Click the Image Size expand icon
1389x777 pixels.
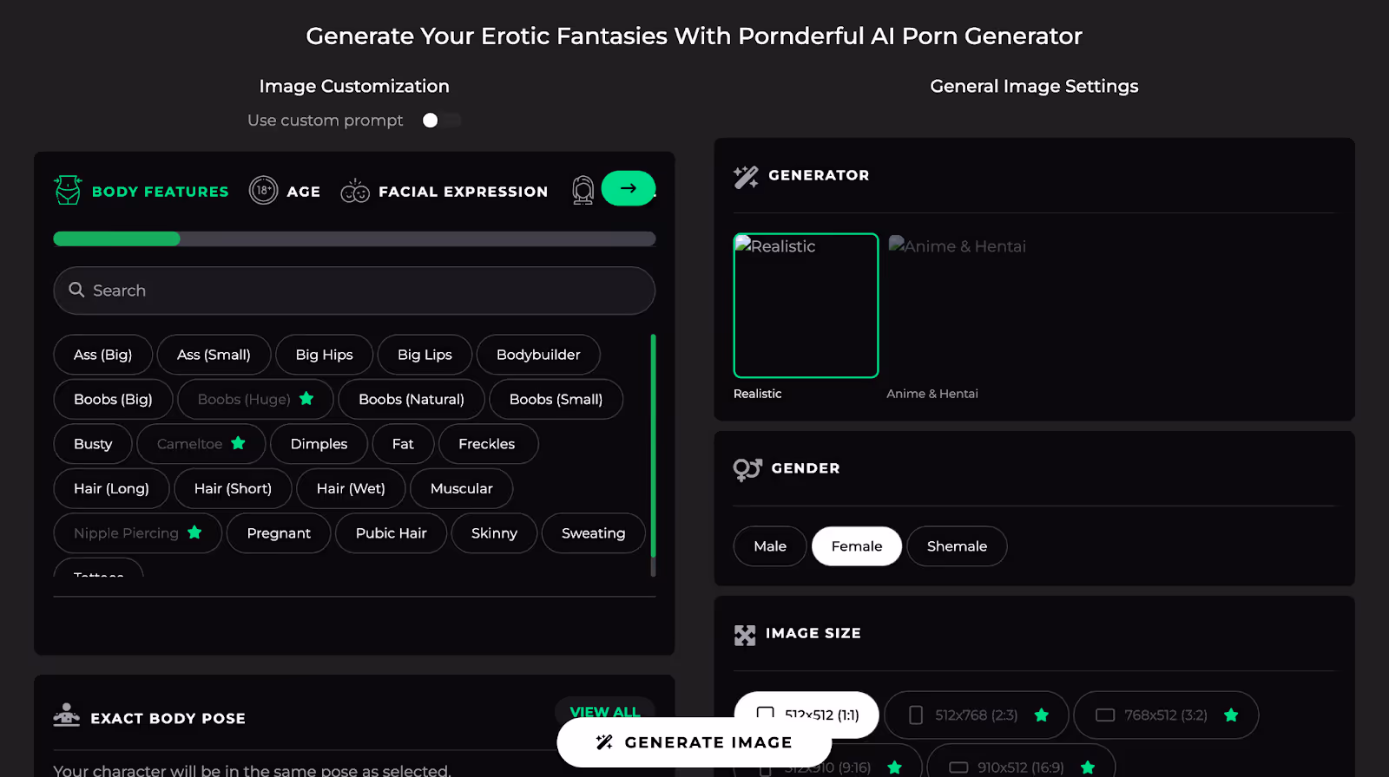[745, 635]
